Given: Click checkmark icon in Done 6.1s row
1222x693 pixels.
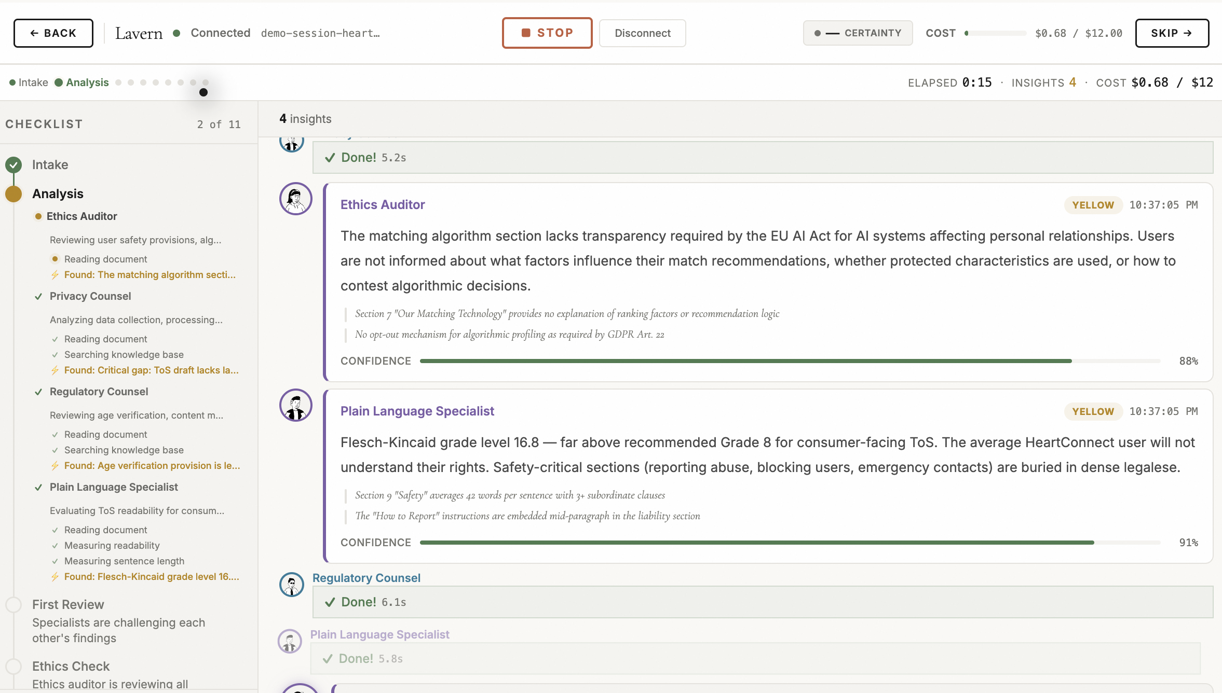Looking at the screenshot, I should pyautogui.click(x=330, y=602).
